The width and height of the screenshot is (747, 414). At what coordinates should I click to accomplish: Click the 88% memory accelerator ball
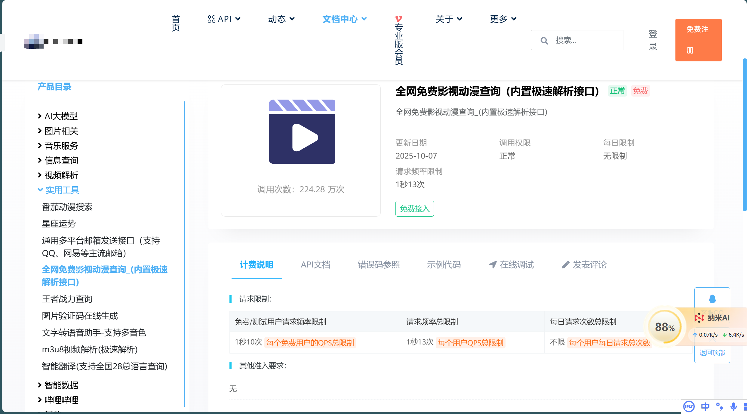[665, 327]
